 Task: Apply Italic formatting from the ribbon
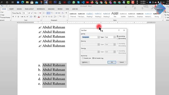click(16, 17)
